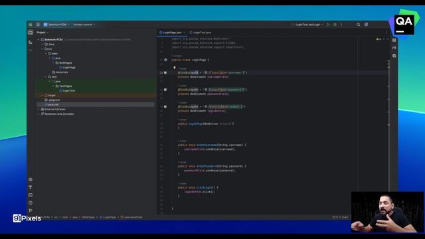Screen dimensions: 425x239
Task: Click gutter icon next to passwordField FindBy
Action: 165,90
